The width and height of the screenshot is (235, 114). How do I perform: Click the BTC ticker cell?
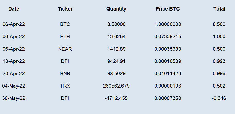click(x=65, y=24)
